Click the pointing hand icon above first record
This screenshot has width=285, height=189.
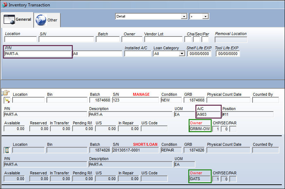[6, 93]
